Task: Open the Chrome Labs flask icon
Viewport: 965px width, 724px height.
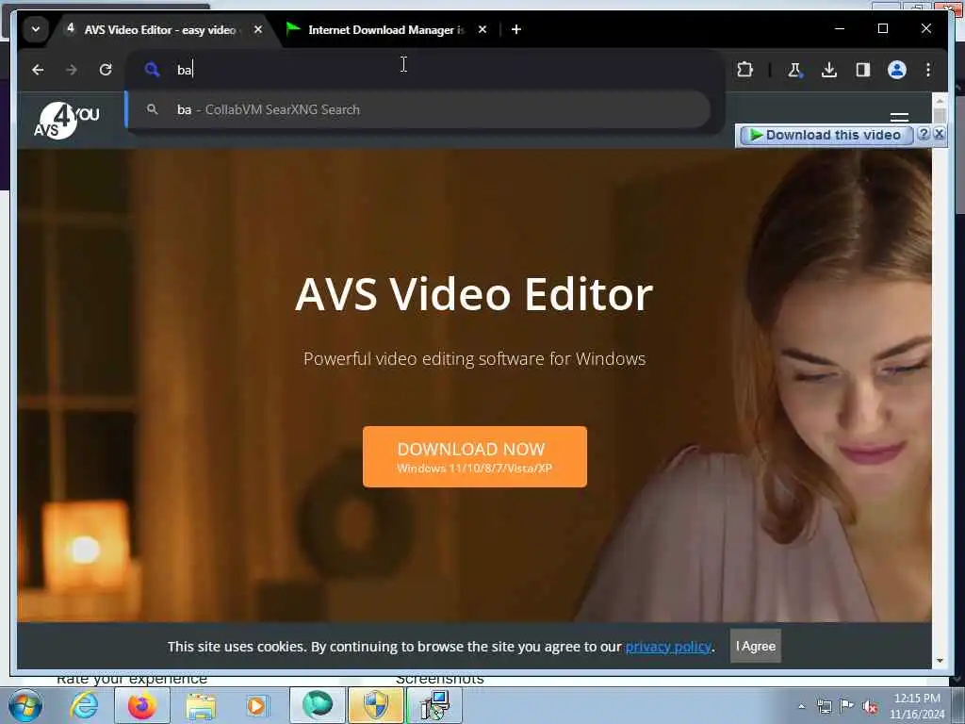Action: coord(794,70)
